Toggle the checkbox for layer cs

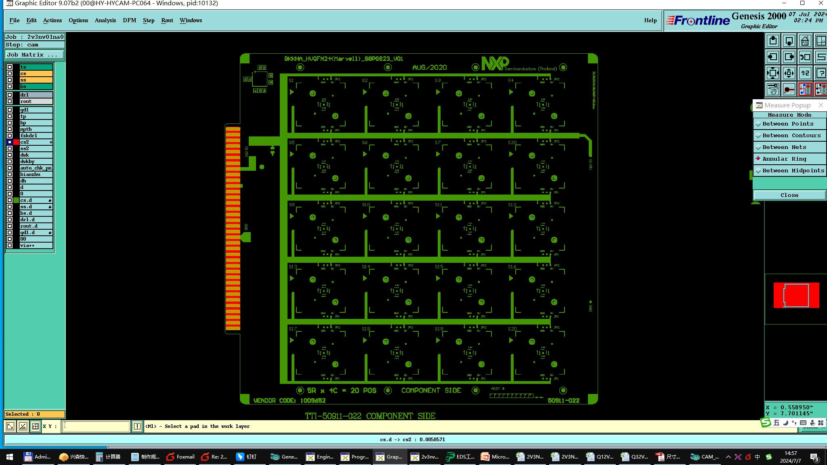[x=10, y=73]
